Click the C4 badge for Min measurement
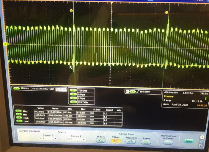The height and width of the screenshot is (152, 209). (18, 114)
